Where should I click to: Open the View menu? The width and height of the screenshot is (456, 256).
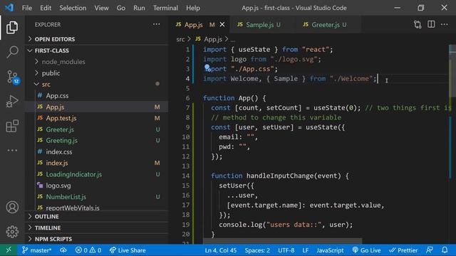pyautogui.click(x=101, y=8)
